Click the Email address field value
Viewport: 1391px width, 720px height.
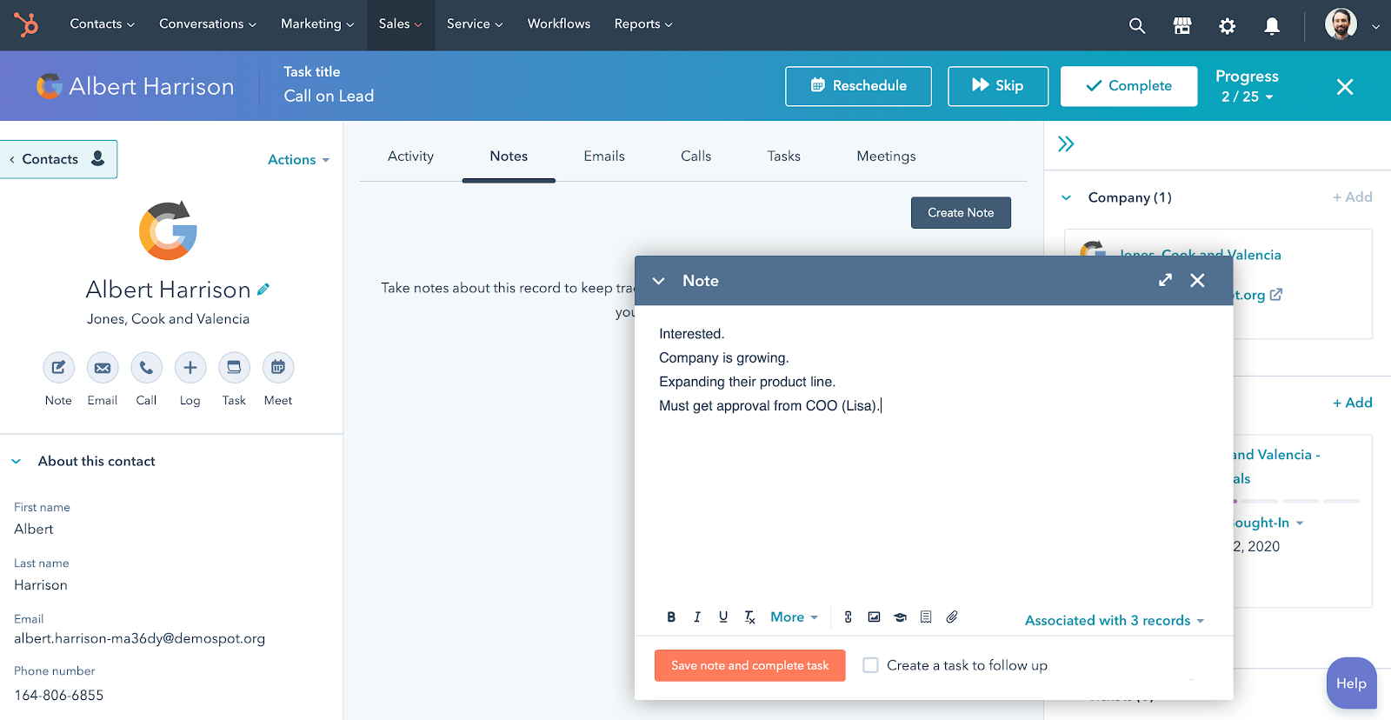pos(140,639)
